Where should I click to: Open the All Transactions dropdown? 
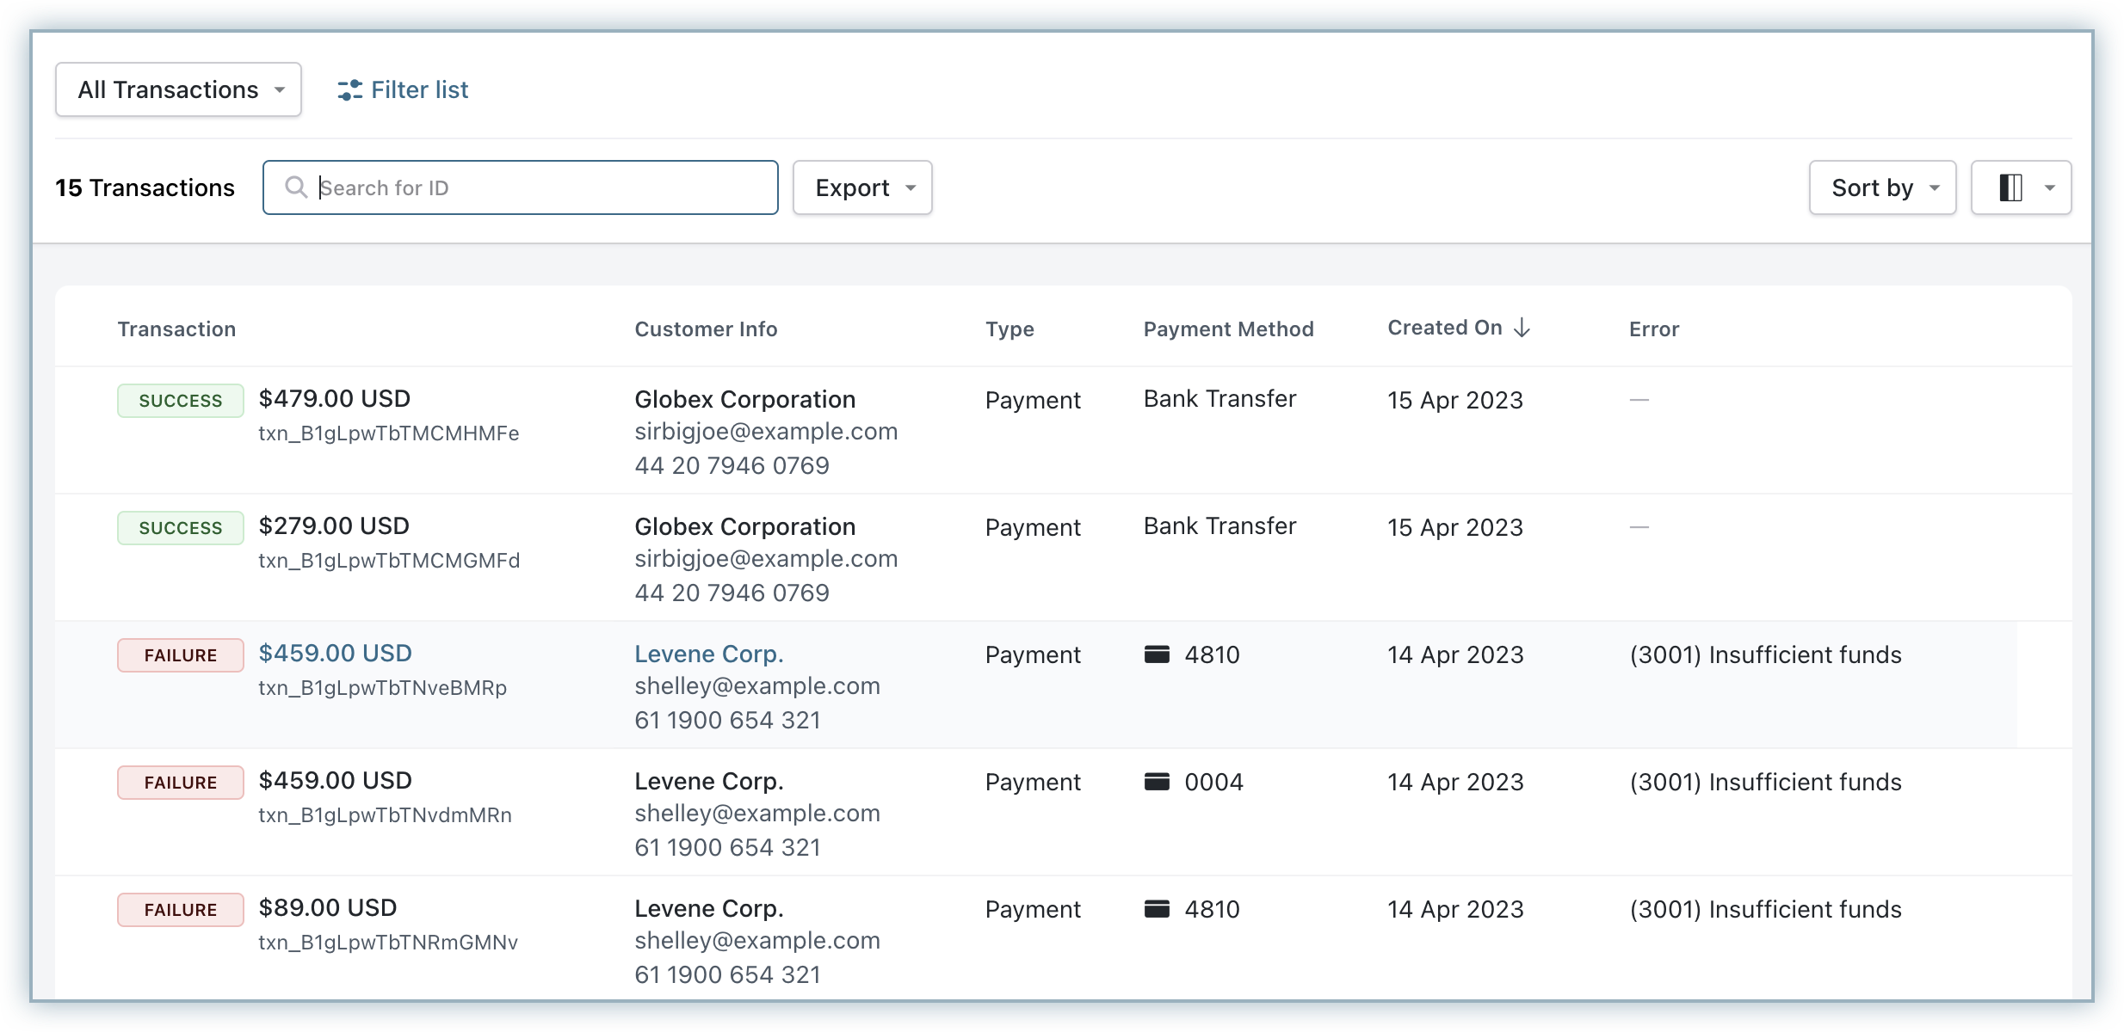(x=178, y=89)
